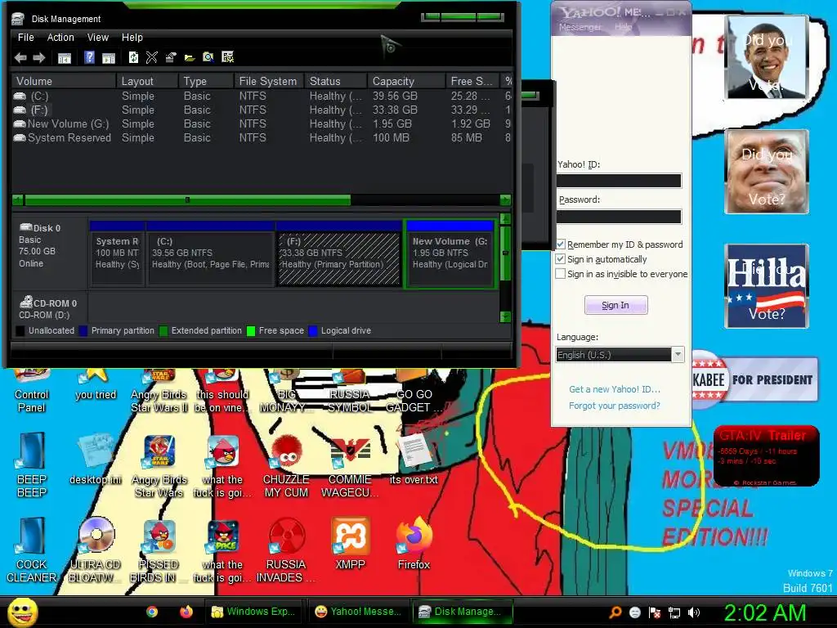Click the magnifier Explore toolbar icon
Image resolution: width=837 pixels, height=628 pixels.
coord(208,57)
